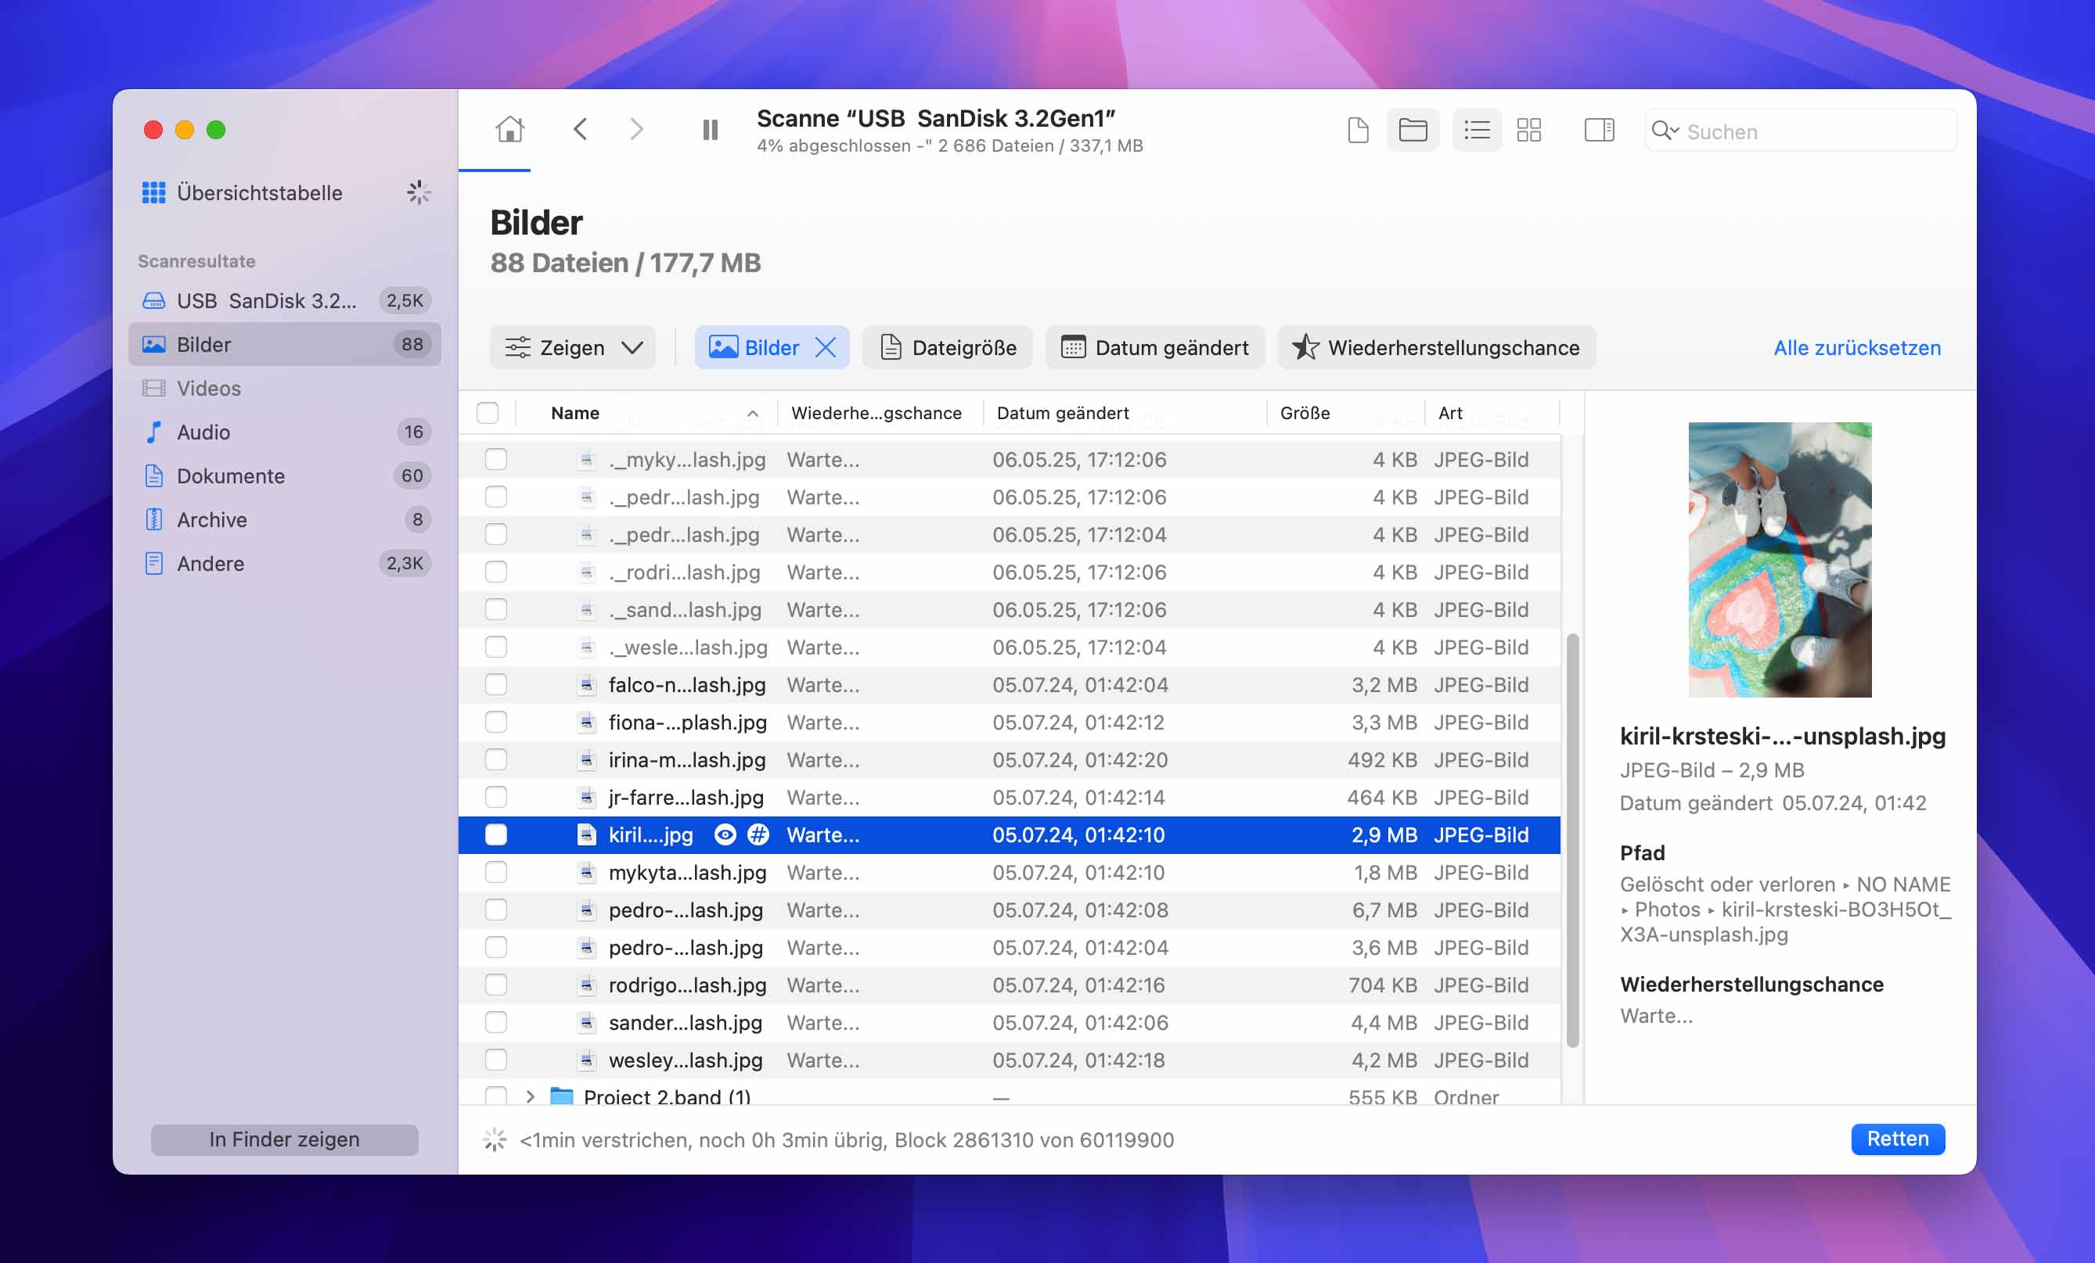Navigate forward with the right chevron
The image size is (2095, 1263).
coord(636,129)
